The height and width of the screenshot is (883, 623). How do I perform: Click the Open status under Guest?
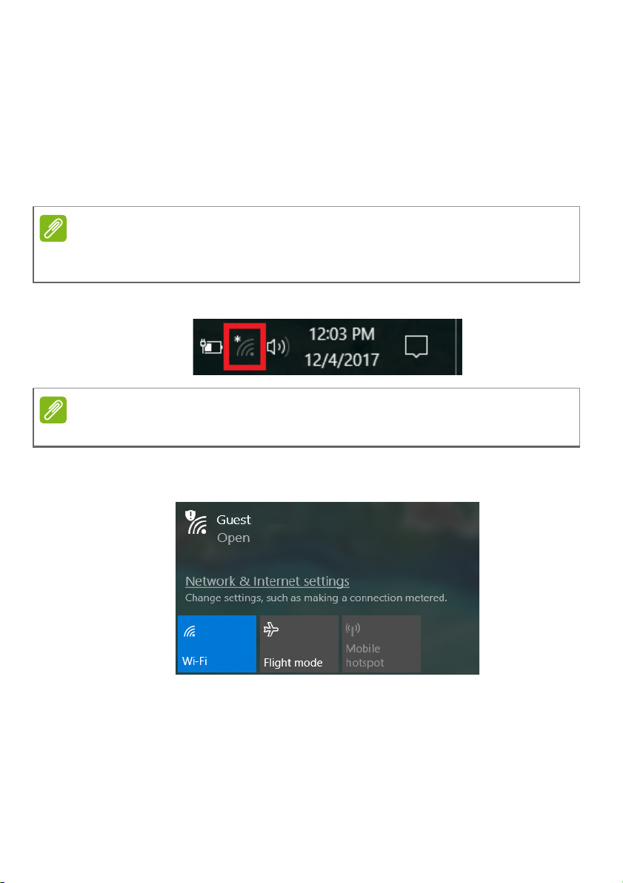click(233, 538)
